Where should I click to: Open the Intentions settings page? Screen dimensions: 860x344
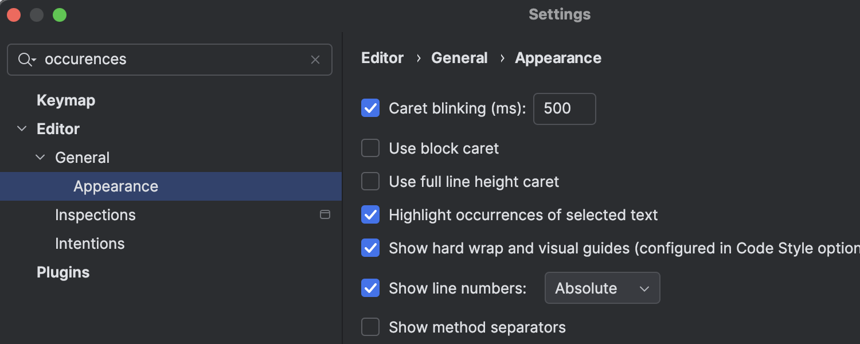point(89,244)
